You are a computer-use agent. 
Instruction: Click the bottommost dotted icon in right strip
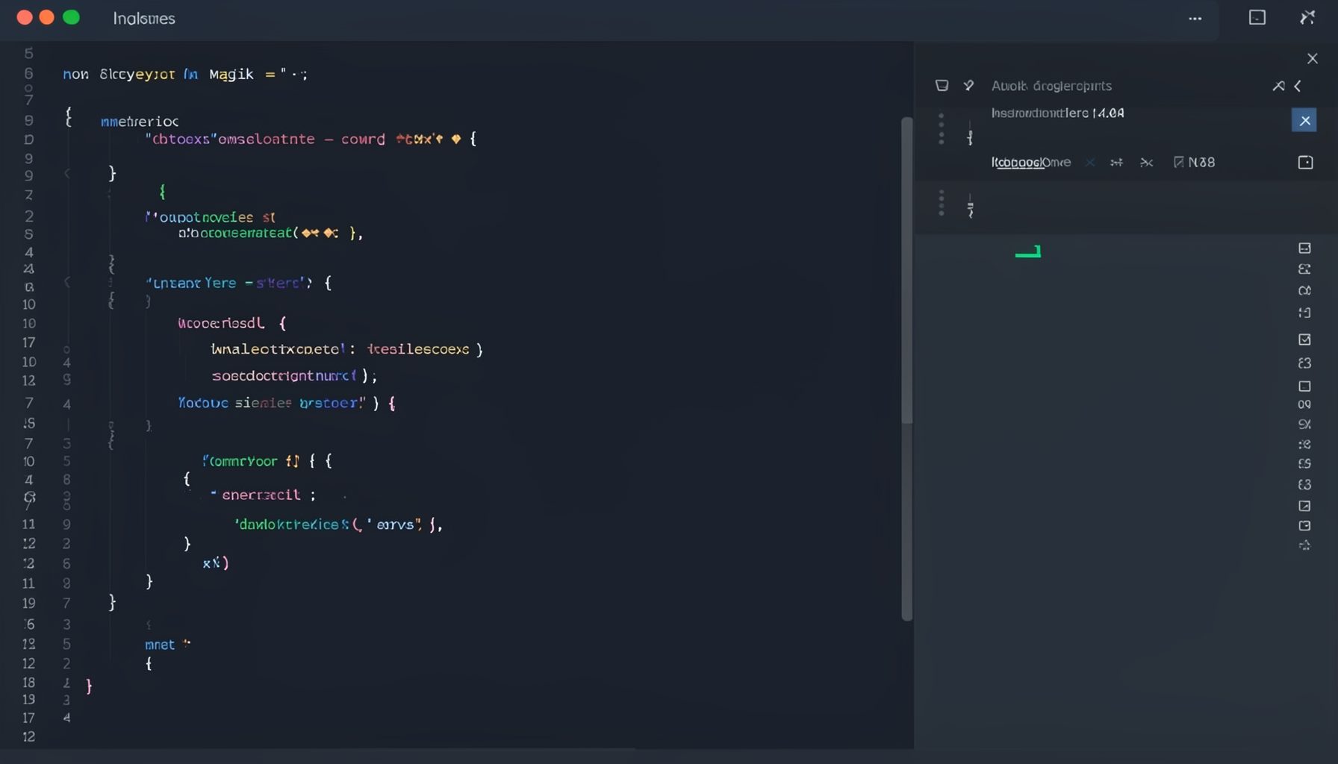pos(1304,545)
